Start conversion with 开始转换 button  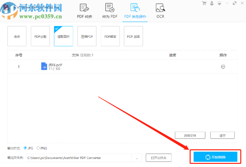215,157
